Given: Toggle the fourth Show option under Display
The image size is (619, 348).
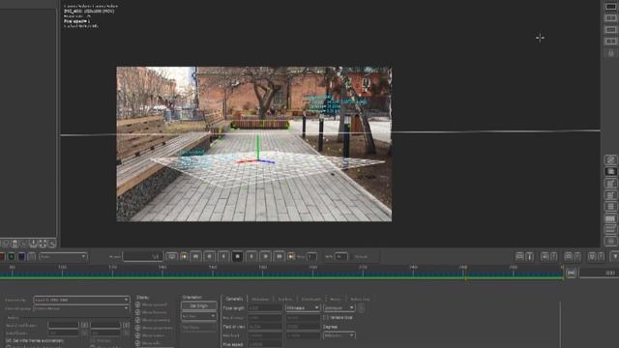Looking at the screenshot, I should [137, 328].
